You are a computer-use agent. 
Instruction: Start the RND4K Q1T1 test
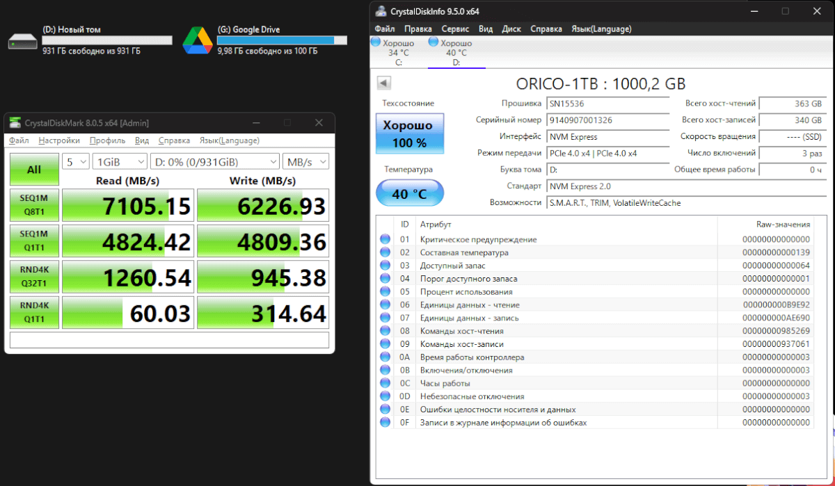[x=34, y=313]
